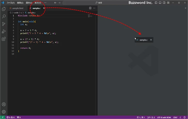The width and height of the screenshot is (188, 119).
Task: Open the Accounts menu icon
Action: 4,105
